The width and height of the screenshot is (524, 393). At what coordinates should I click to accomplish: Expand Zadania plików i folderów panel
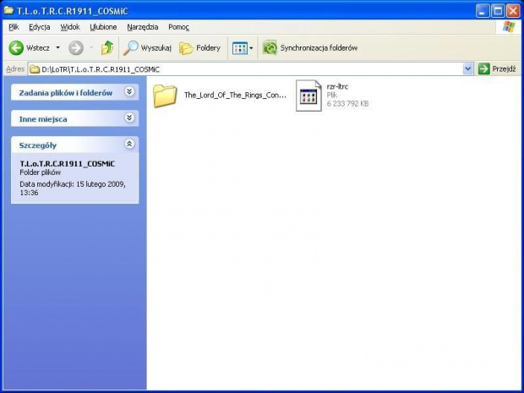coord(129,91)
